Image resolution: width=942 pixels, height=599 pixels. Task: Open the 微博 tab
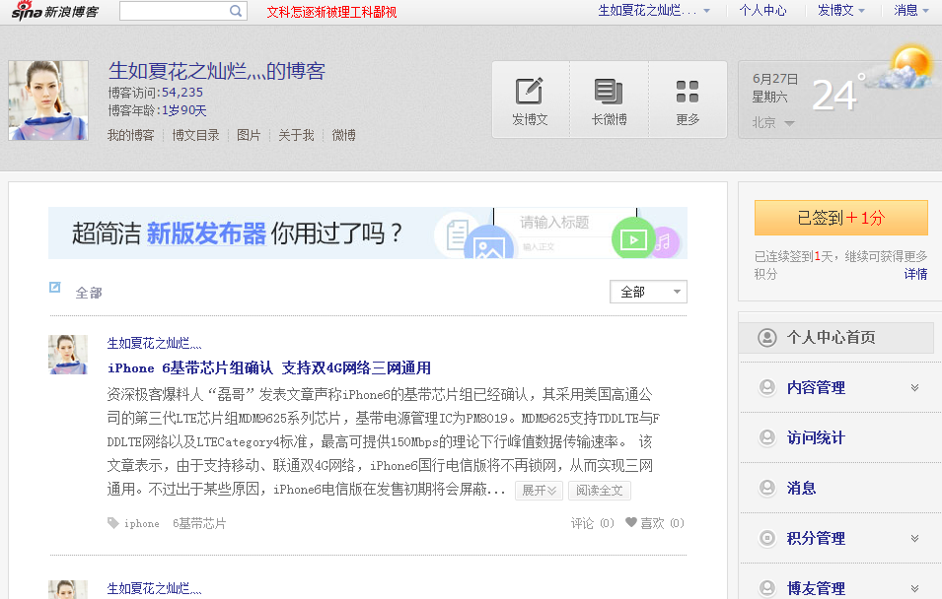[x=343, y=135]
